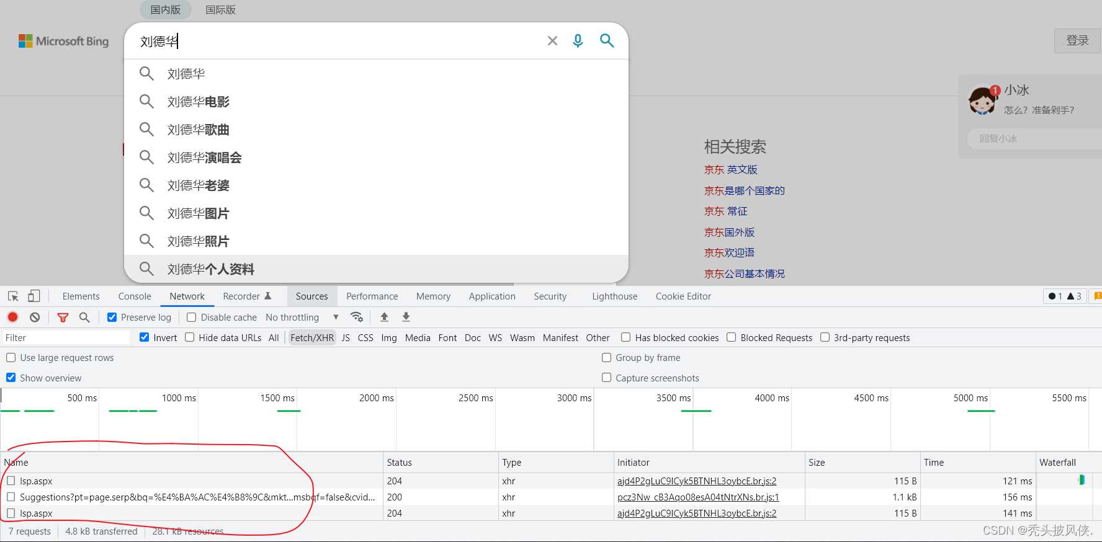This screenshot has width=1102, height=542.
Task: Click the microphone voice search icon
Action: click(x=578, y=41)
